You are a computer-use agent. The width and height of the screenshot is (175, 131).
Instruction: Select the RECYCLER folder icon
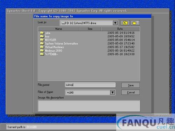(42, 40)
